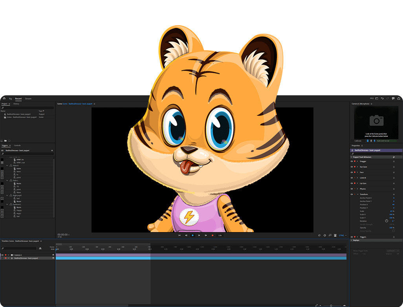Hide the Dragger behavior using eye icon
This screenshot has height=307, width=403.
pyautogui.click(x=352, y=161)
